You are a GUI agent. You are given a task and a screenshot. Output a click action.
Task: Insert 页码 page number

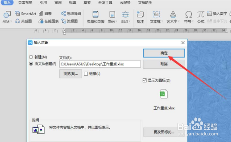pos(112,17)
